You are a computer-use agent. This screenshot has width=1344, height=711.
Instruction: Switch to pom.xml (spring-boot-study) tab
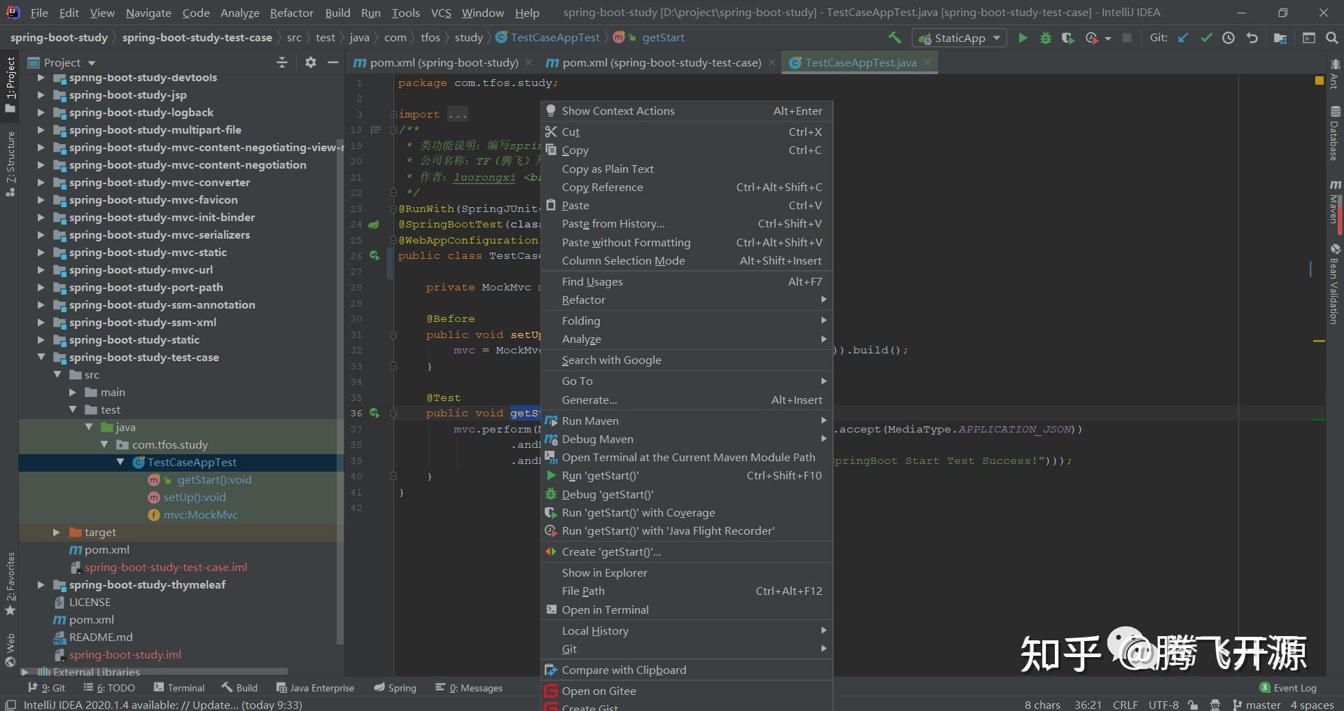441,62
